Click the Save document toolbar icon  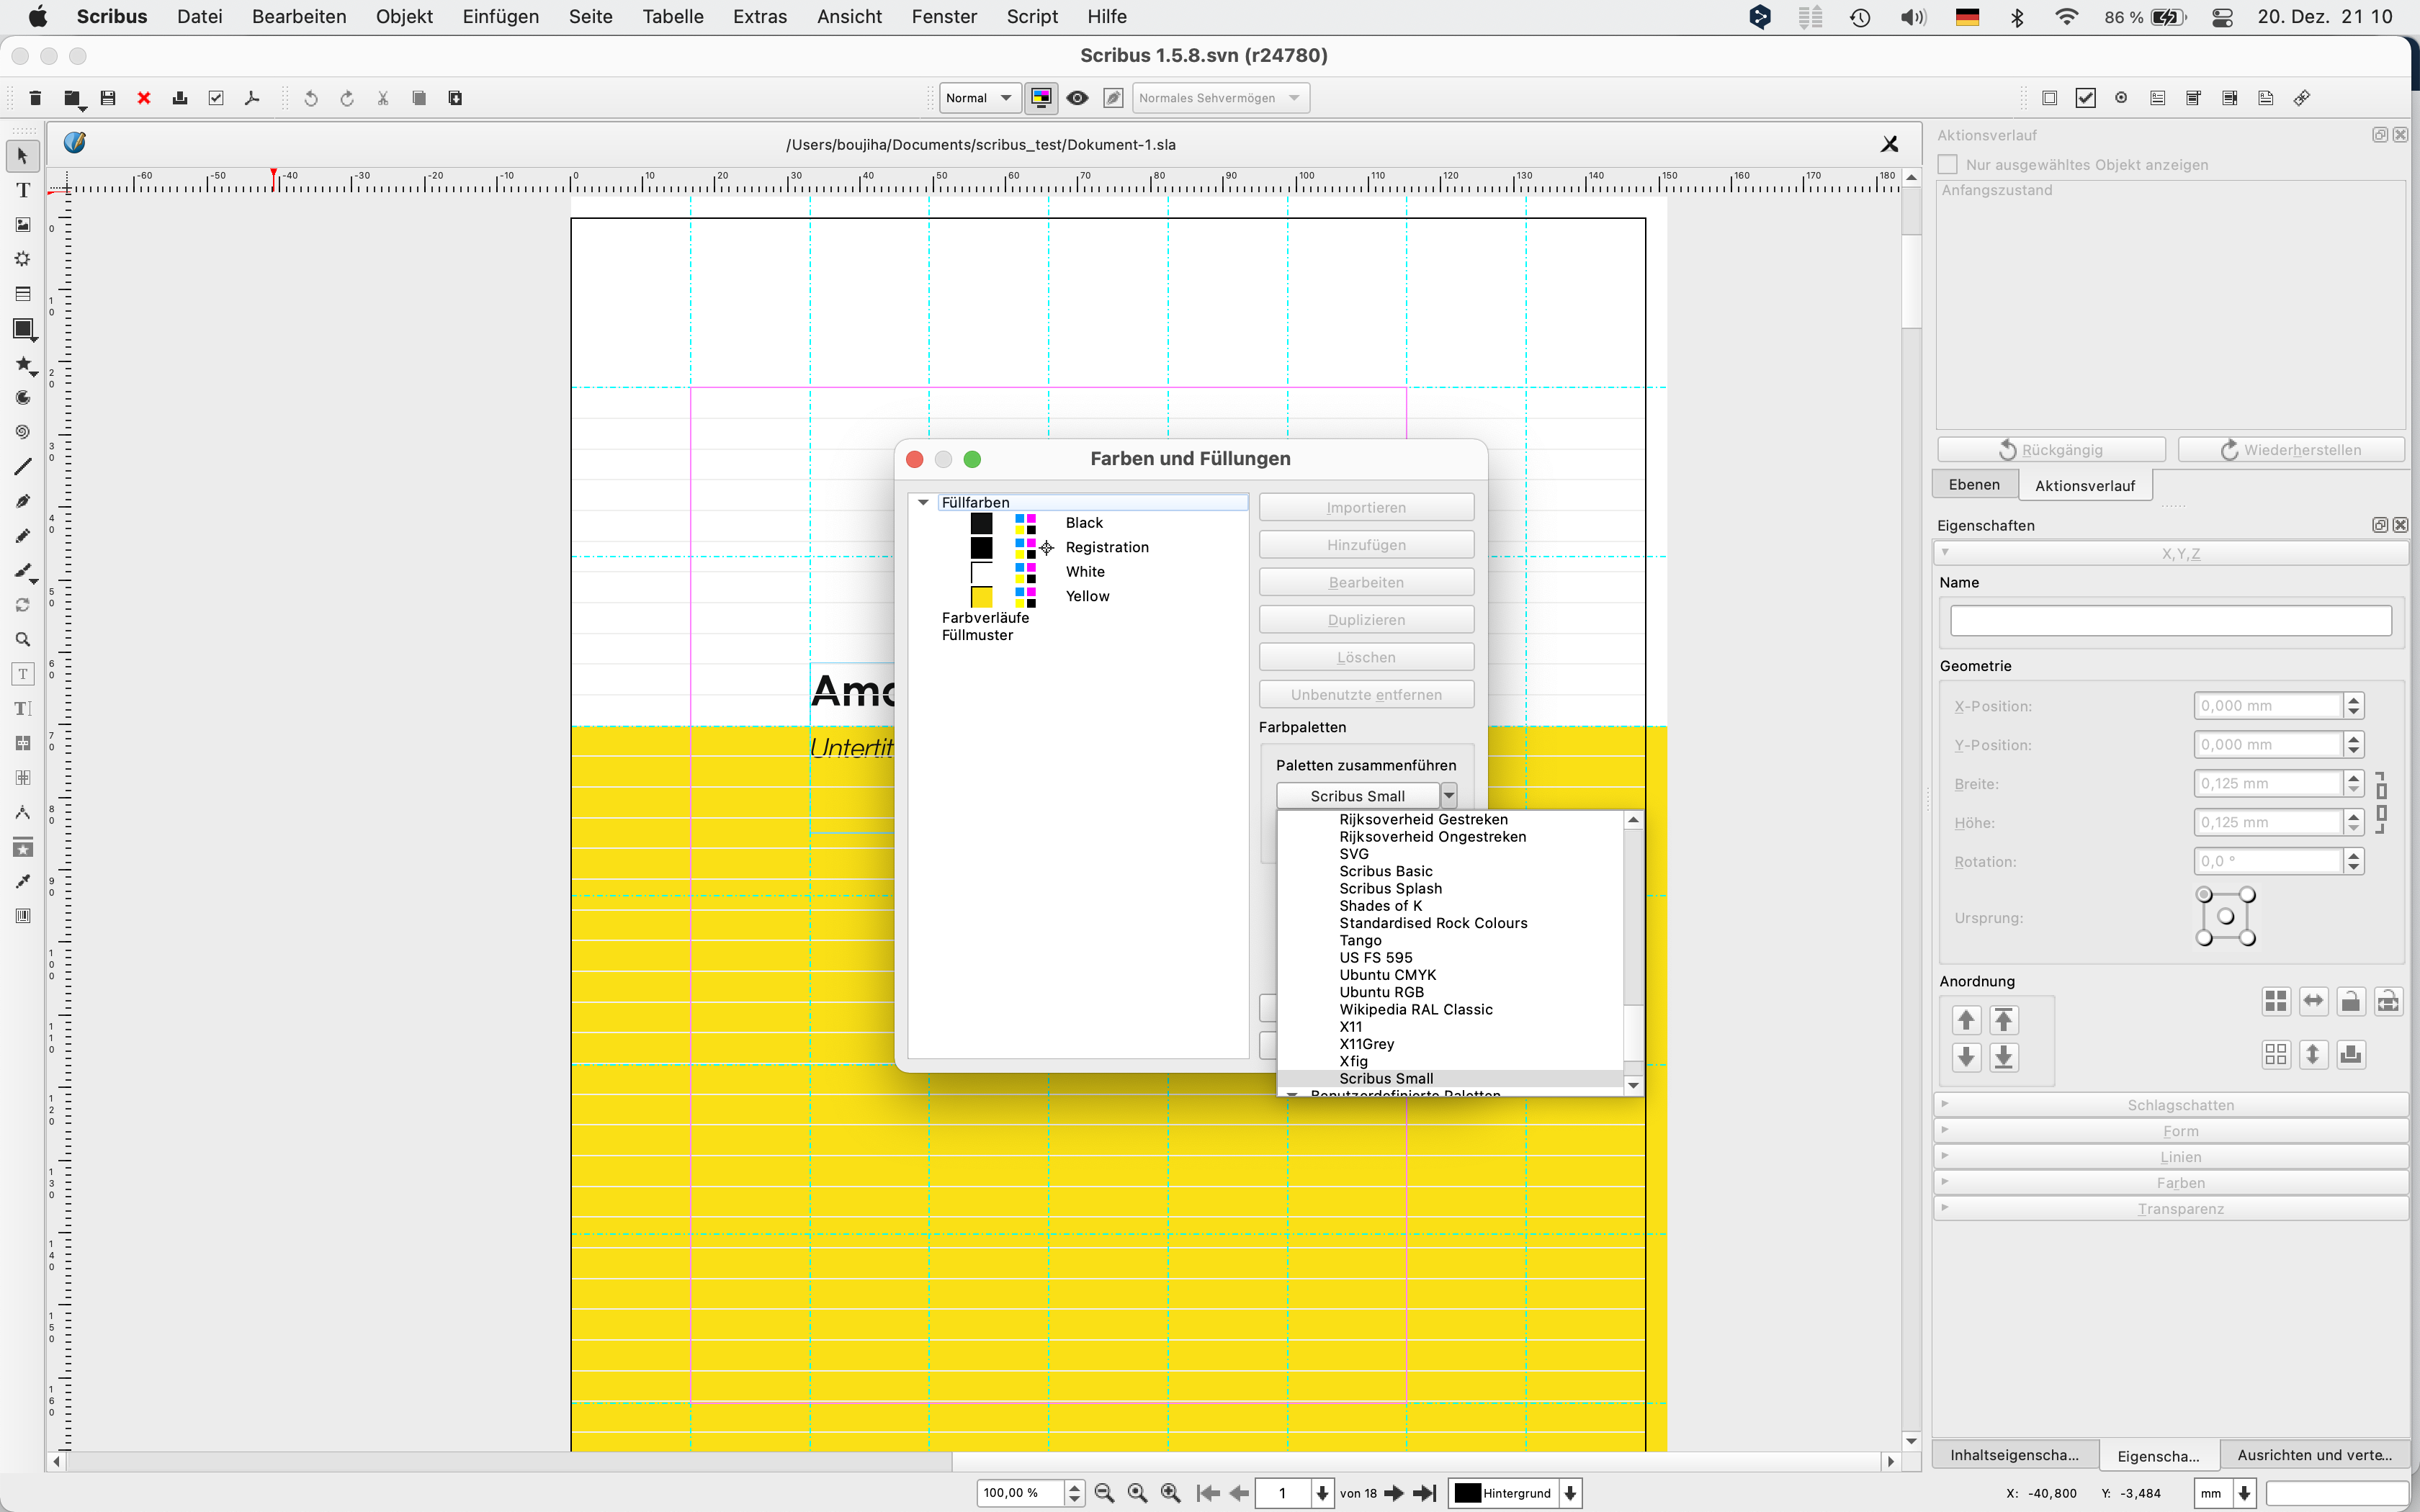[108, 98]
